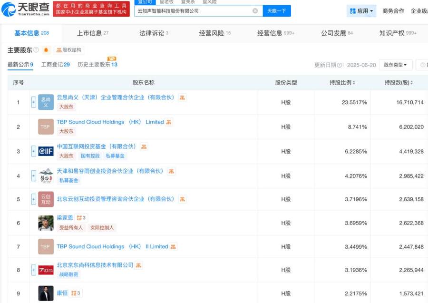The image size is (428, 303).
Task: Open 康恒 shareholder profile link
Action: tap(62, 293)
